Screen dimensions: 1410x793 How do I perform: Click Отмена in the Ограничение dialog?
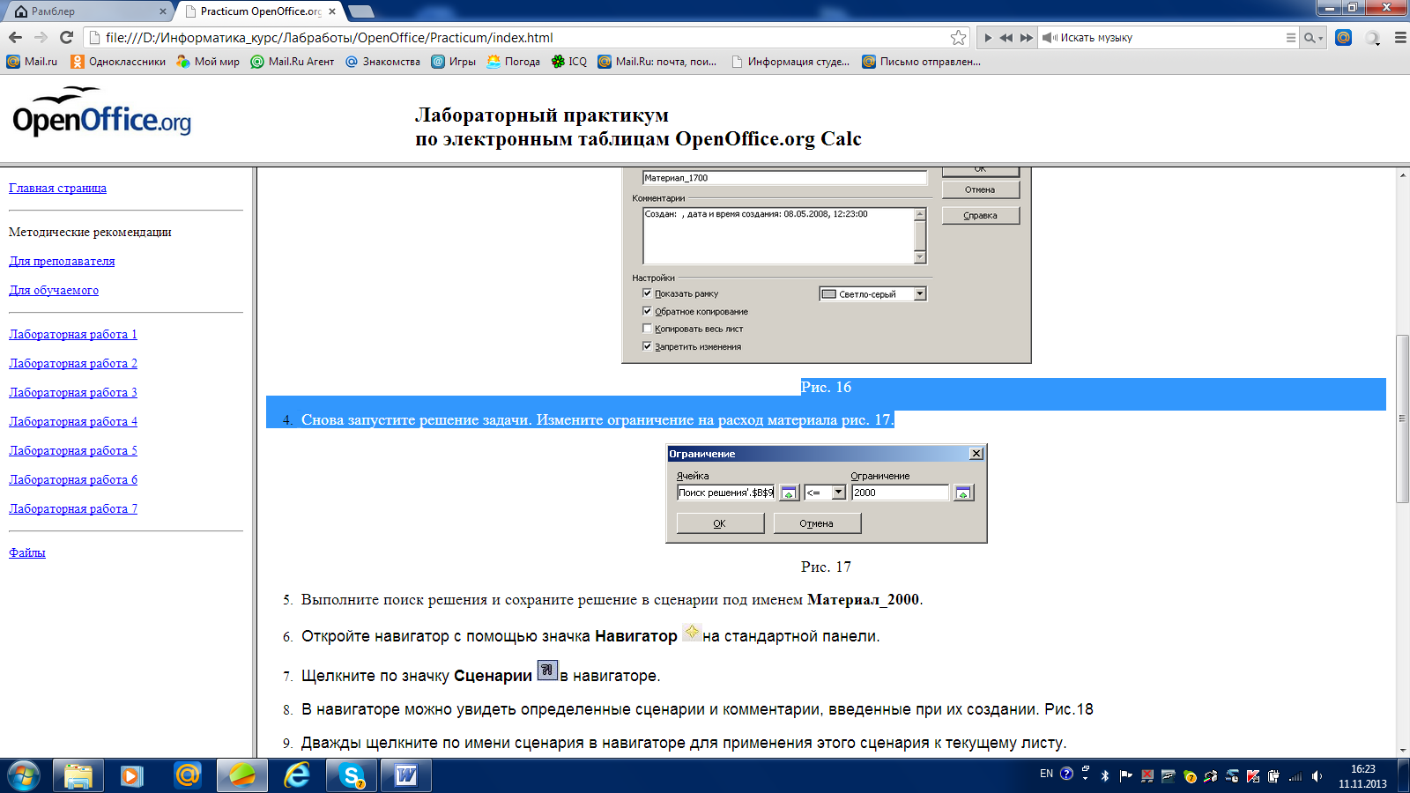point(817,523)
